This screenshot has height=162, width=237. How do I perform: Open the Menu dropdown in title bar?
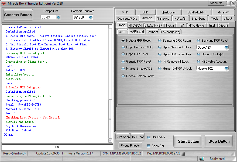216,3
